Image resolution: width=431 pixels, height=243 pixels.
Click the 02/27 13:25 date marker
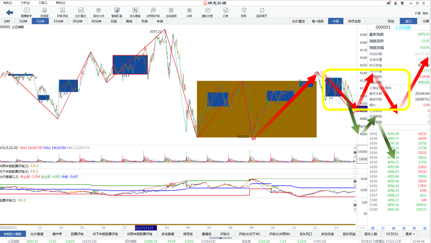146,227
